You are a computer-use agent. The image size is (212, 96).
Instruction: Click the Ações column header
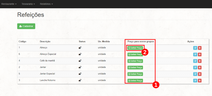pyautogui.click(x=191, y=42)
